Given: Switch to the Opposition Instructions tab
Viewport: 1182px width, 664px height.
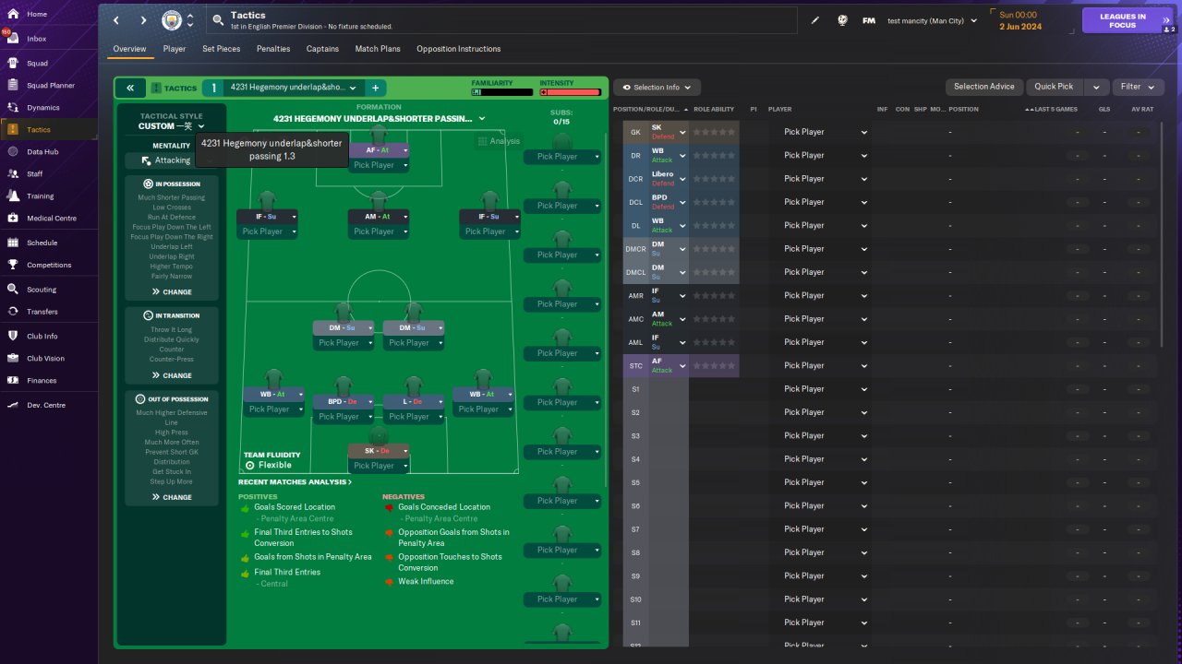Looking at the screenshot, I should 459,49.
